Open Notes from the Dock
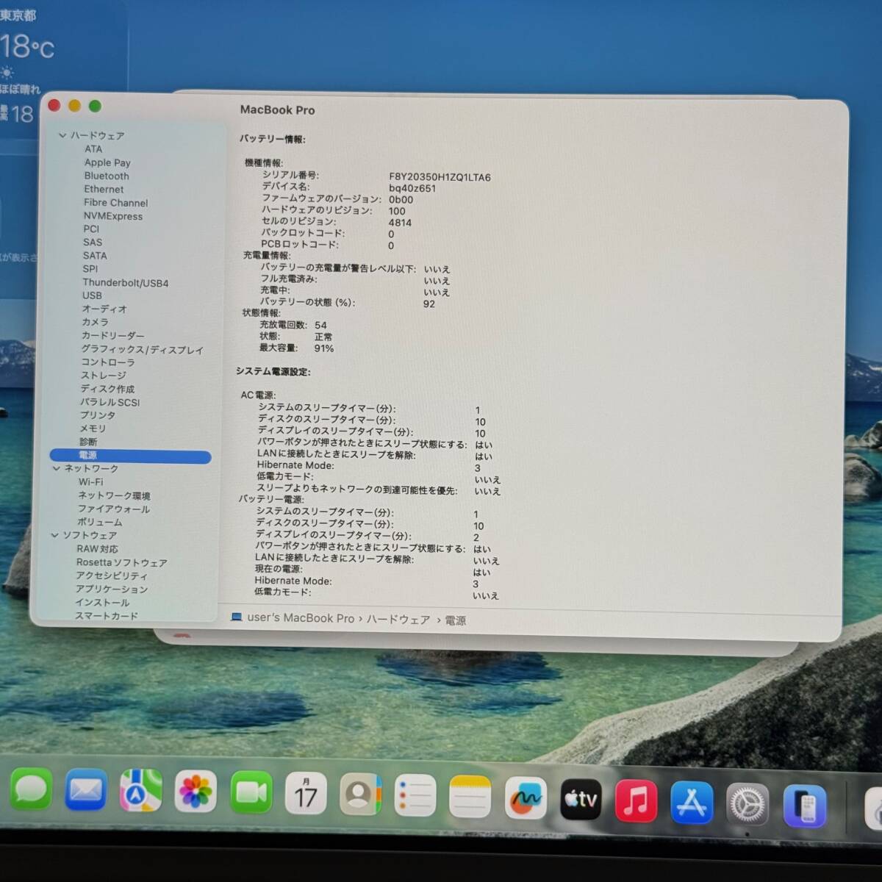The width and height of the screenshot is (882, 882). point(470,795)
